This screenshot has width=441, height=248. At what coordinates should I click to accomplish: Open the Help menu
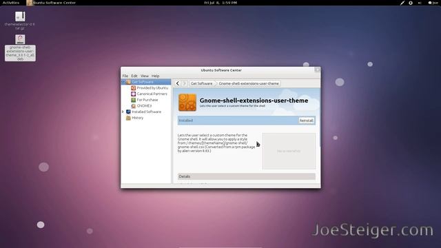click(x=155, y=76)
